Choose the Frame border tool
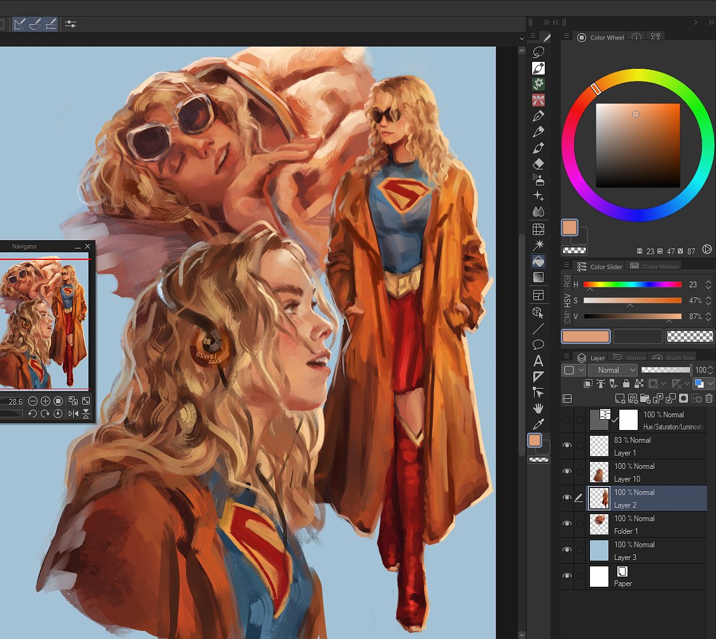 [x=538, y=295]
